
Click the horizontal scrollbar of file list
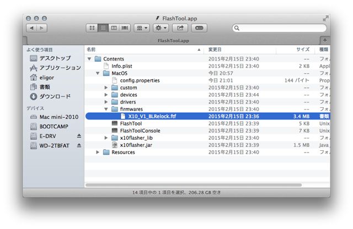coord(194,185)
